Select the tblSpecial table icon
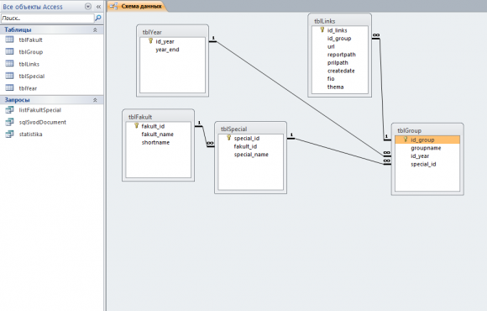The width and height of the screenshot is (487, 311). pyautogui.click(x=9, y=76)
